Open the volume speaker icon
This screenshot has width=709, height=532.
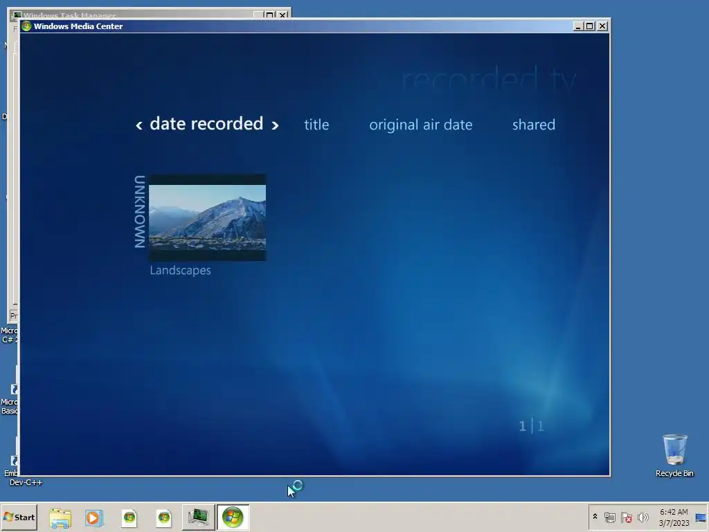click(x=643, y=517)
